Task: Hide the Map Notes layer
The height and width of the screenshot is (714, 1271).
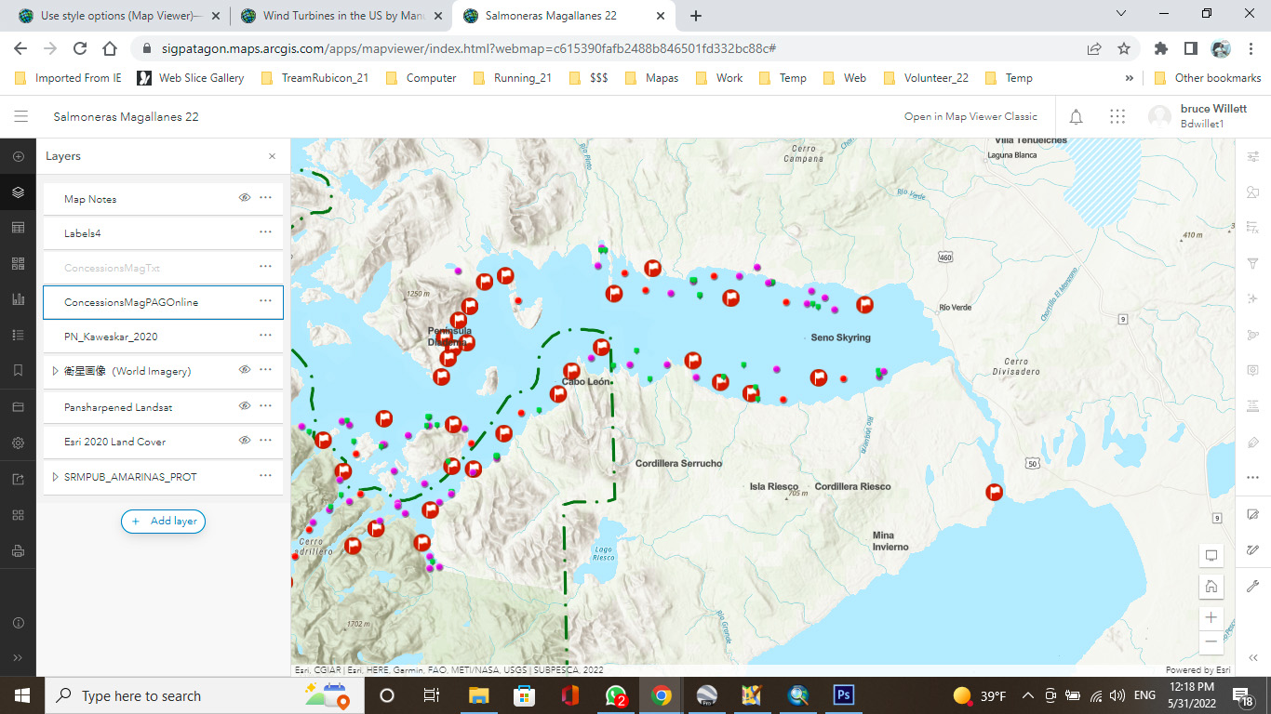Action: [x=244, y=198]
